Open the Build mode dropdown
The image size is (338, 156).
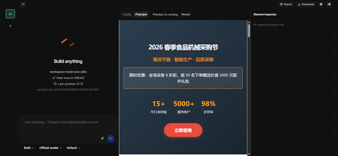click(x=29, y=148)
